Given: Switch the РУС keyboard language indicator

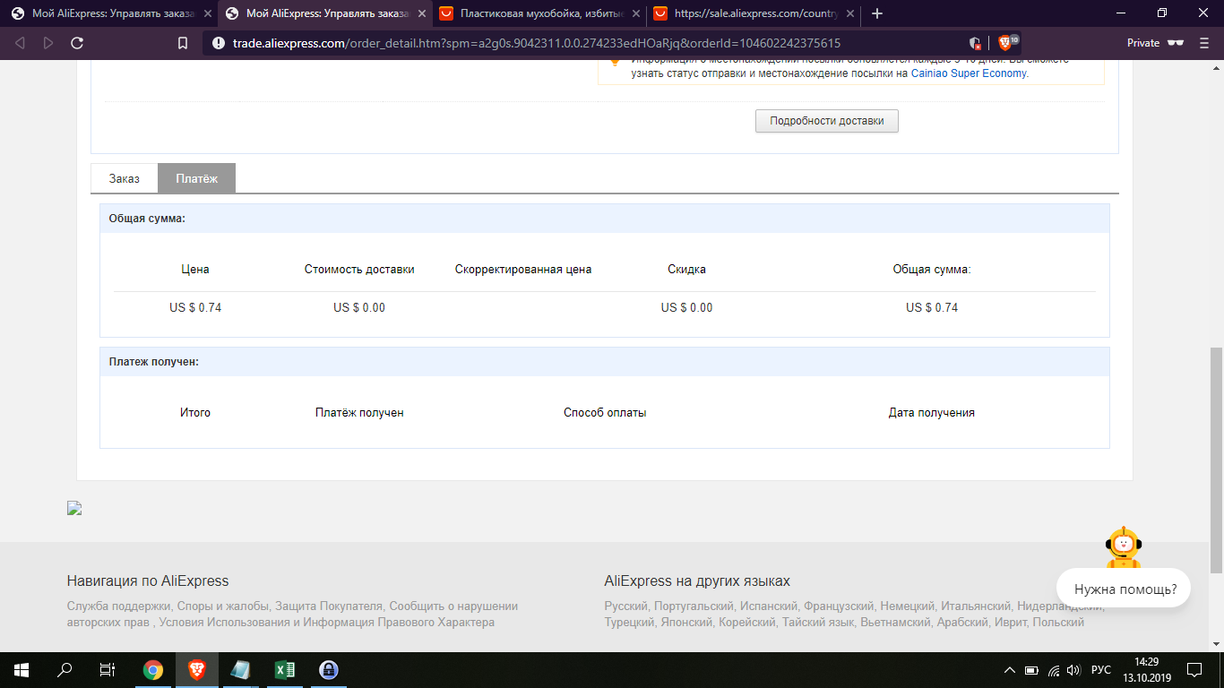Looking at the screenshot, I should pos(1101,670).
